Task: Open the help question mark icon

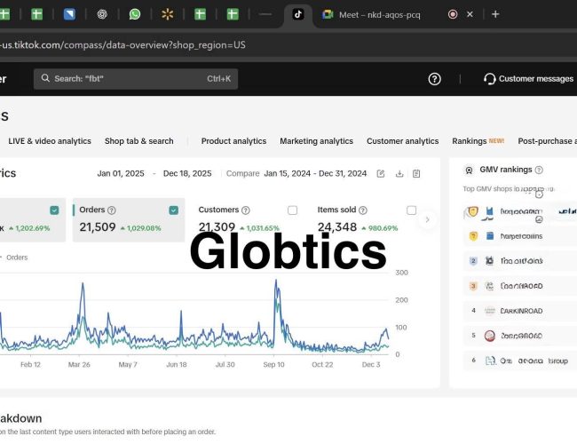Action: [435, 79]
